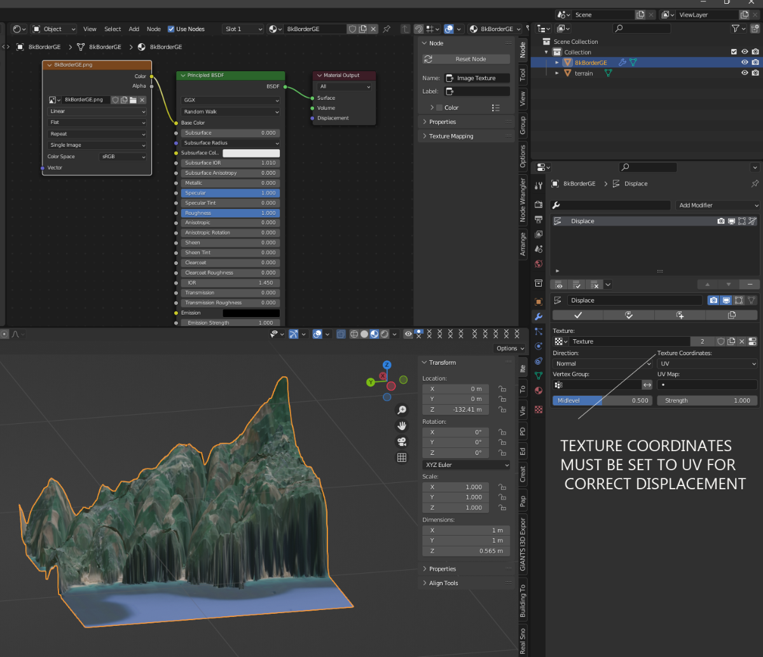Open Texture Coordinates UV dropdown
Viewport: 763px width, 657px height.
[707, 364]
